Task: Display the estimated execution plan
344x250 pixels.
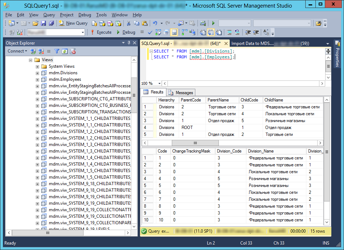Action: click(158, 32)
